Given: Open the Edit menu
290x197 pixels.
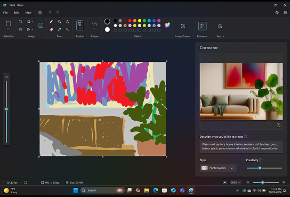Looking at the screenshot, I should click(x=17, y=13).
